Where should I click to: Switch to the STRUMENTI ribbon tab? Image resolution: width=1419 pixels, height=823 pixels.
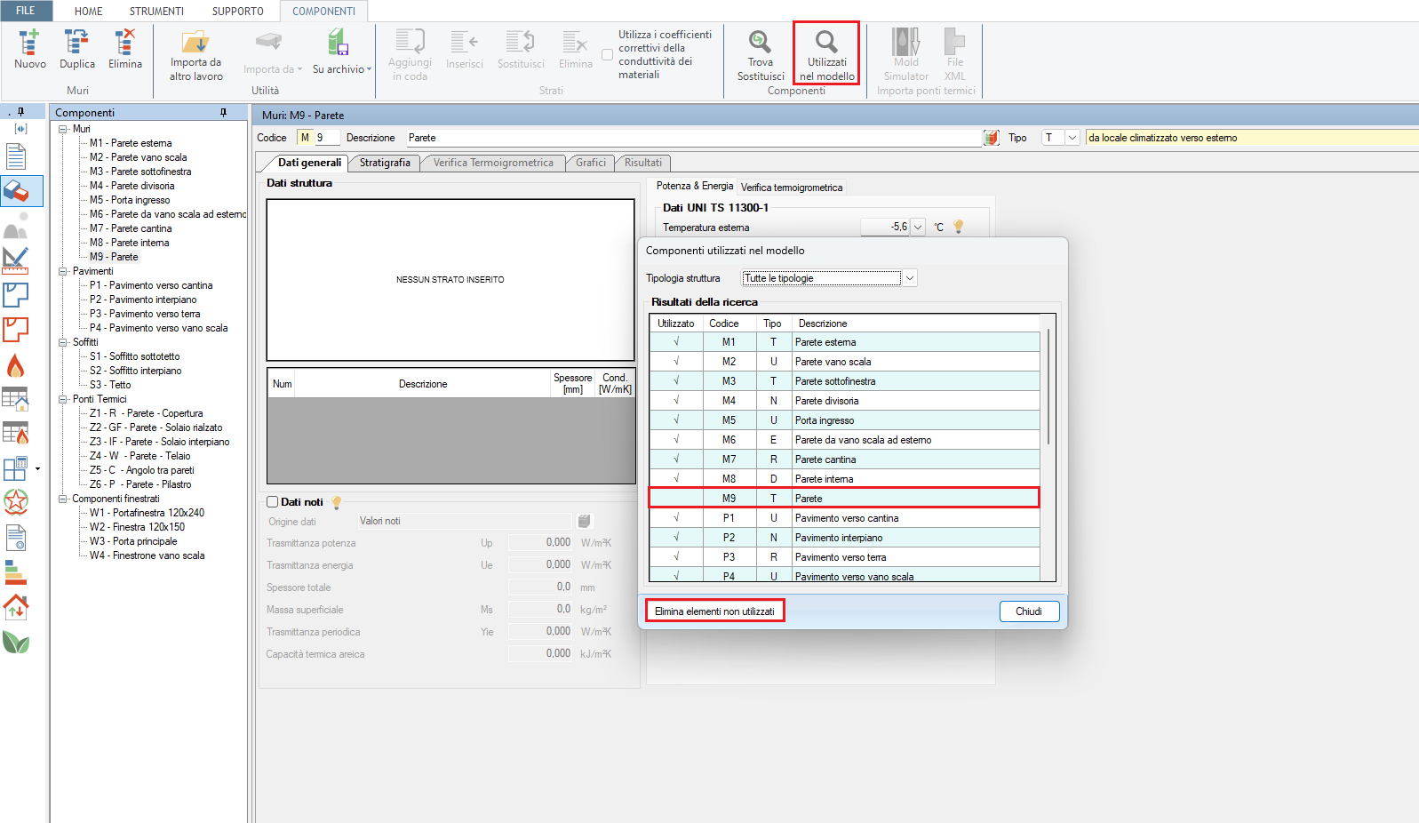point(156,12)
